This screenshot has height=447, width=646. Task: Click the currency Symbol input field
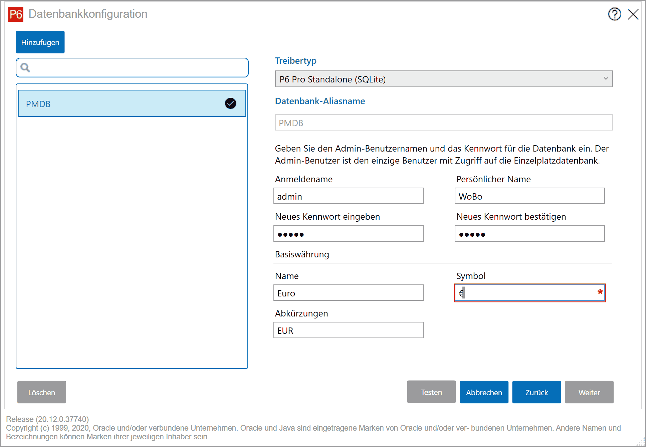(529, 293)
